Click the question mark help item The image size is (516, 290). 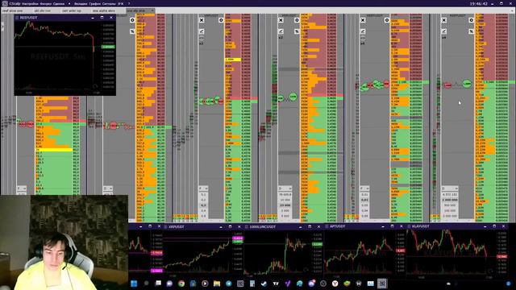pos(129,3)
